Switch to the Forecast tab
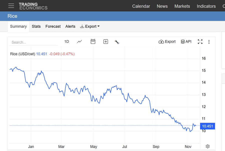The image size is (225, 151). pos(53,26)
